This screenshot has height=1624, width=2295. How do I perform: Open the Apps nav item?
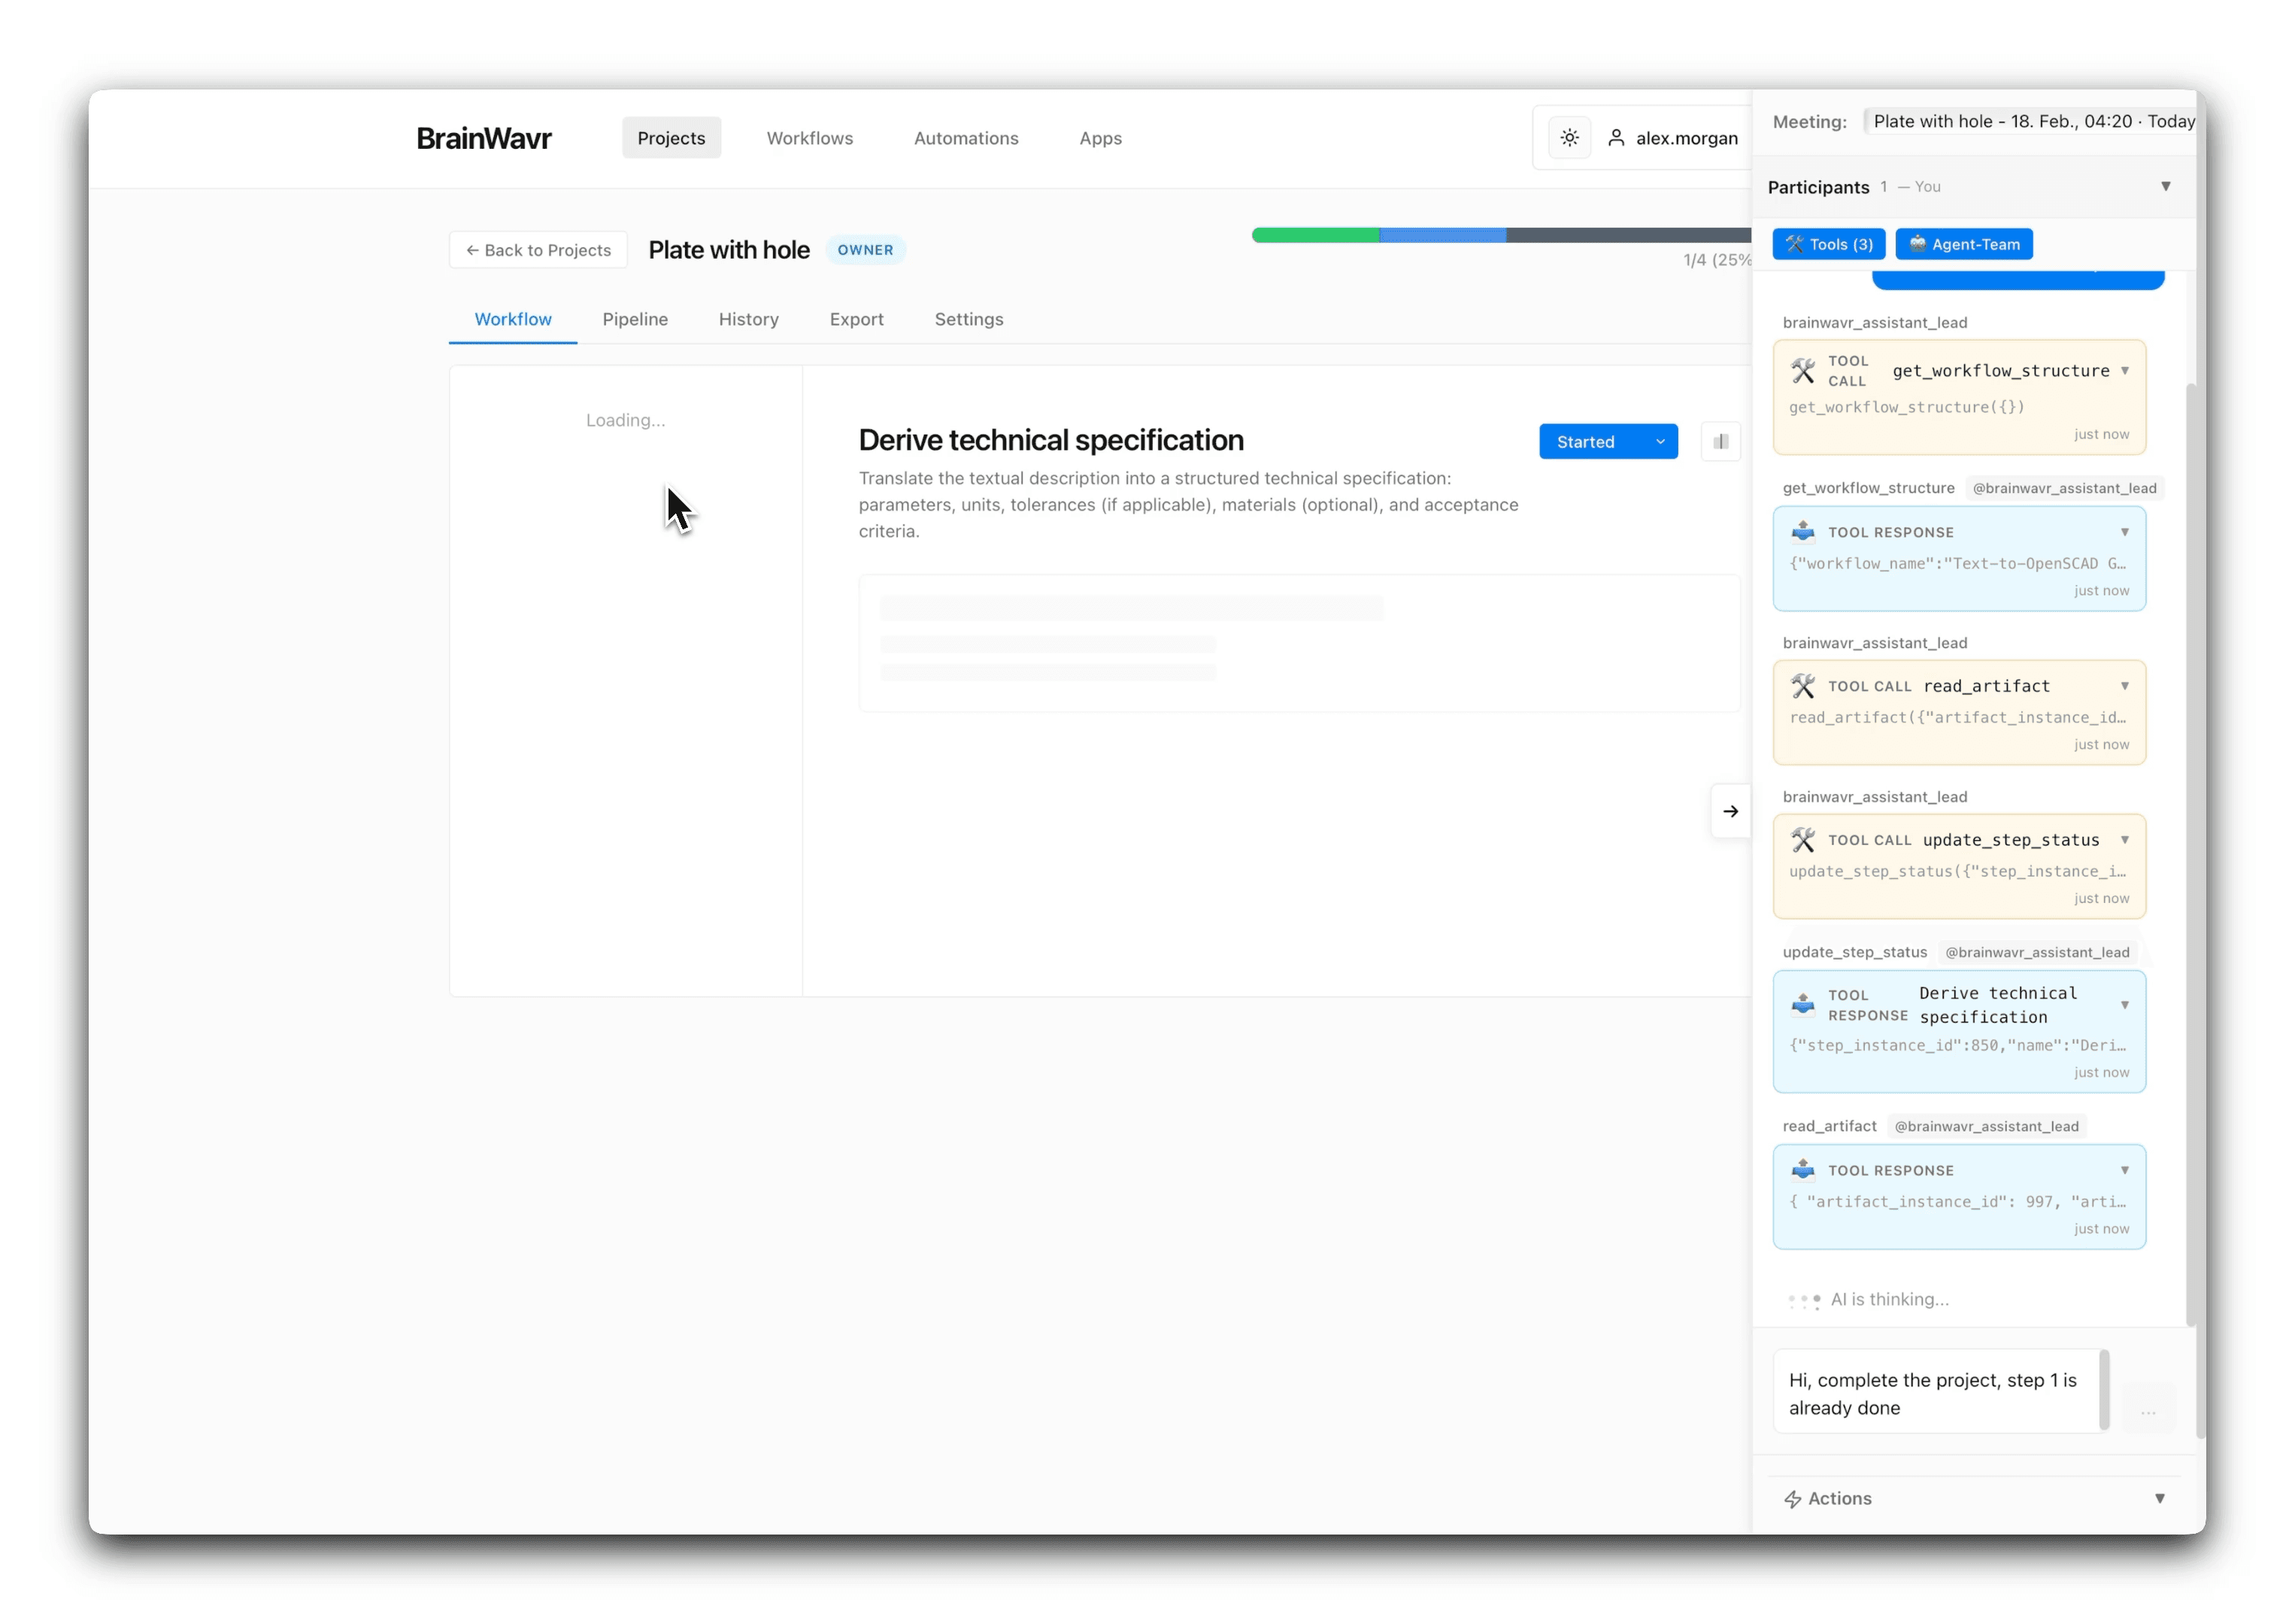pyautogui.click(x=1100, y=138)
